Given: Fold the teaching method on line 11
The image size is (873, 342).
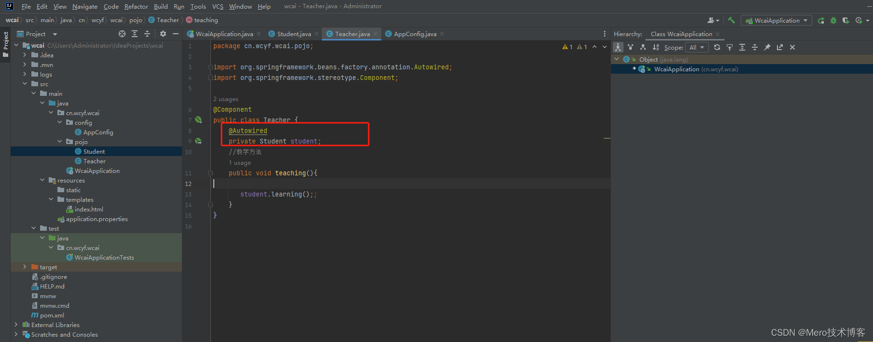Looking at the screenshot, I should pos(210,173).
